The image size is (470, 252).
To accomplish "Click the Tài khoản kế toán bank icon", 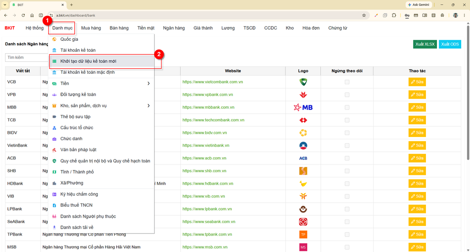I will [x=54, y=50].
